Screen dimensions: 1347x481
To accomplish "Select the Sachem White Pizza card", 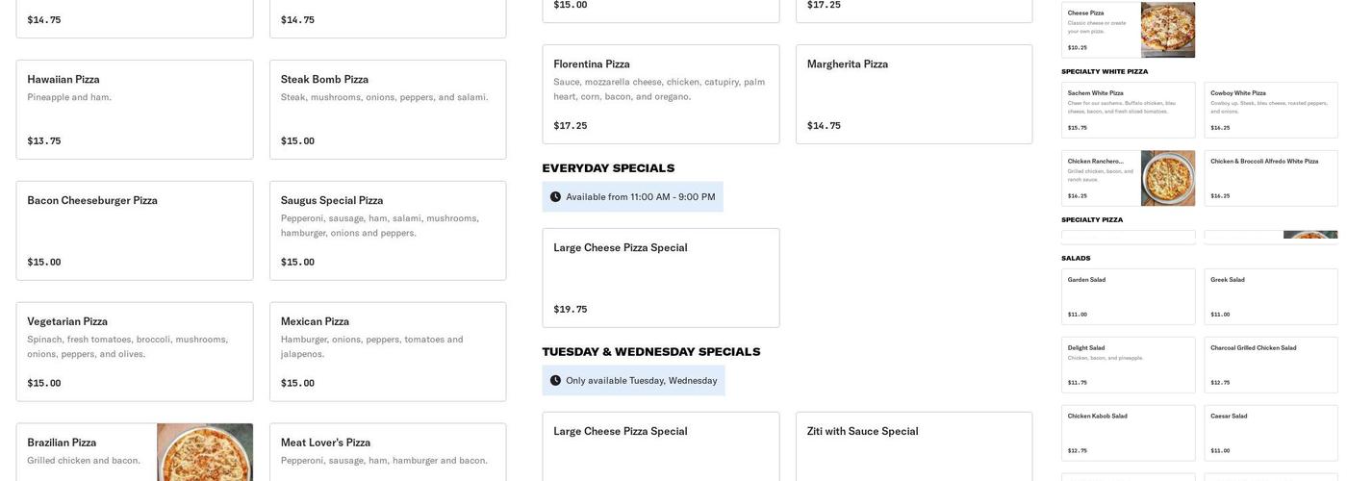I will tap(1128, 110).
